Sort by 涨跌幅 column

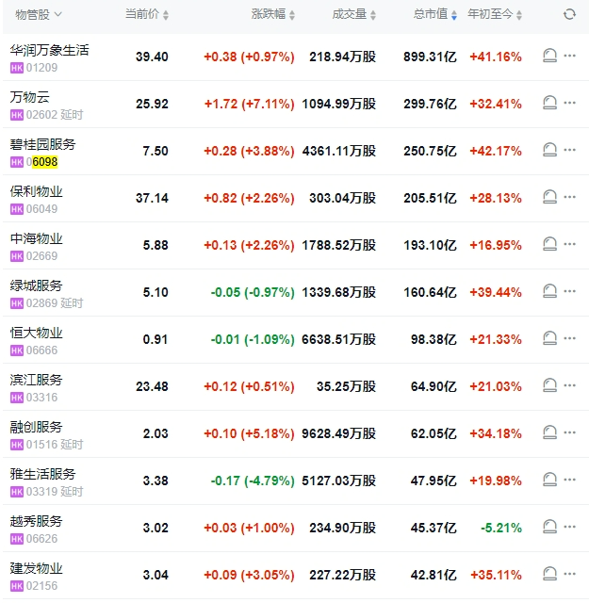(x=272, y=15)
